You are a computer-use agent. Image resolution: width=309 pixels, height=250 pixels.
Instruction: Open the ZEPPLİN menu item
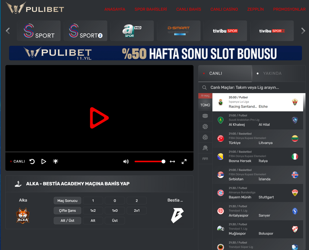(255, 9)
